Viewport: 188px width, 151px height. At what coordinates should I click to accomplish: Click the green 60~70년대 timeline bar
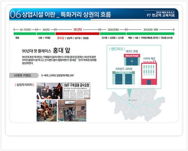point(25,33)
